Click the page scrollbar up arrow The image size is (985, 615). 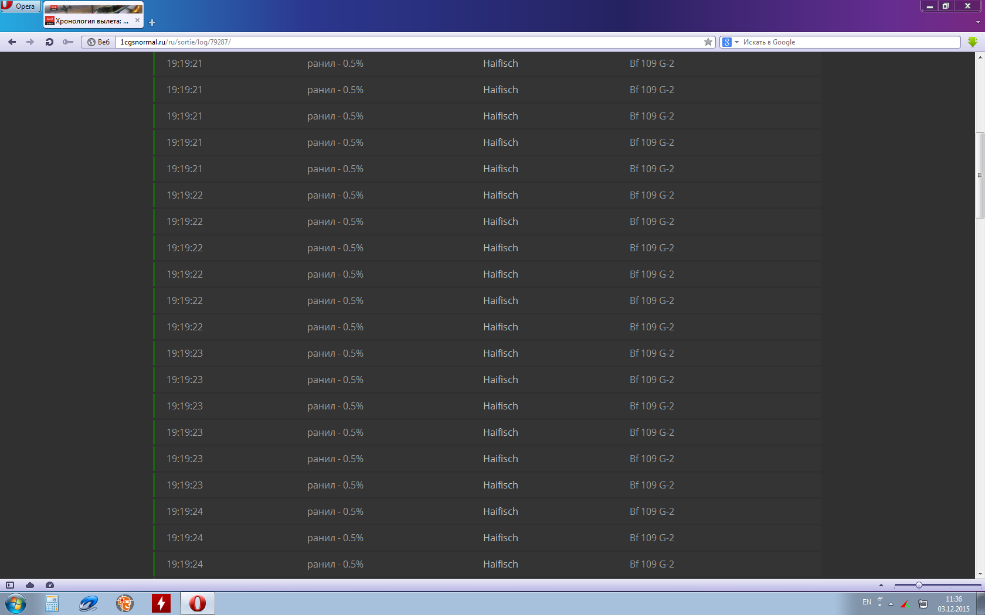pos(980,57)
